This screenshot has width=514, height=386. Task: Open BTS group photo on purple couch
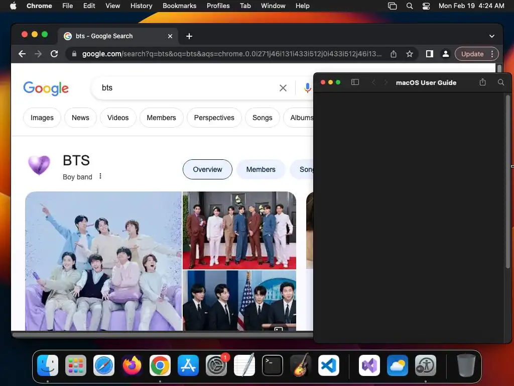point(103,261)
